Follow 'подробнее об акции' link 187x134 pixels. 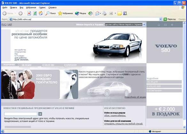[x=135, y=97]
